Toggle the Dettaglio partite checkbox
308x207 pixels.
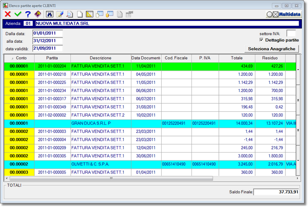pos(261,40)
